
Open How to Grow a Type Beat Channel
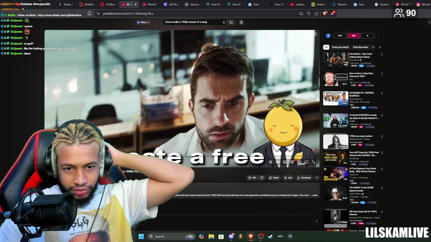pos(361,75)
